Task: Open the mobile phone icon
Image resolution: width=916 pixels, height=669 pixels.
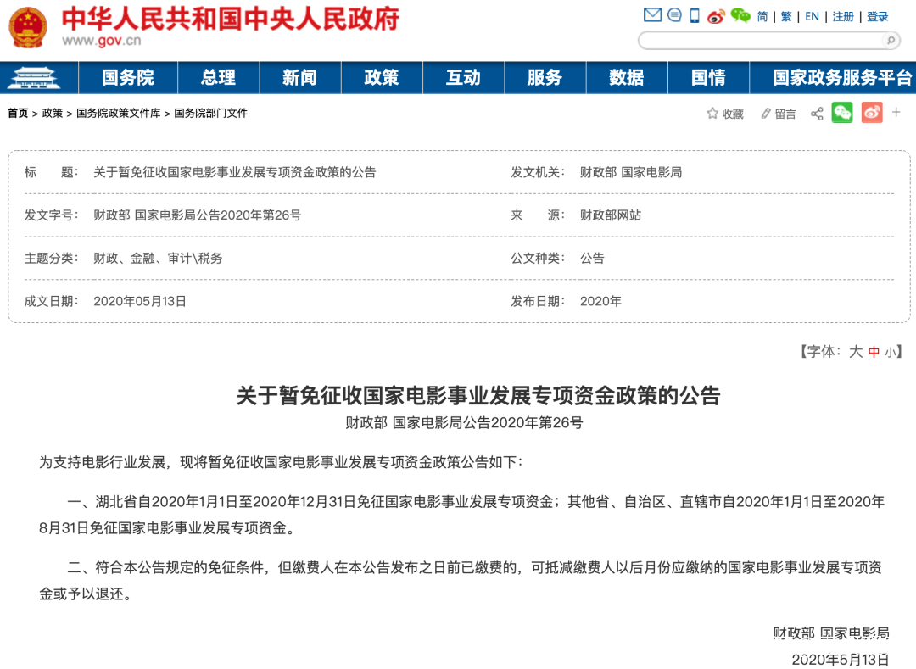Action: coord(695,16)
